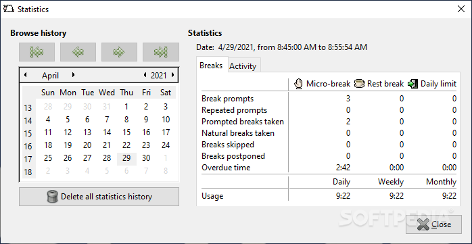Select April 21 in the calendar
This screenshot has width=472, height=244.
tap(107, 145)
